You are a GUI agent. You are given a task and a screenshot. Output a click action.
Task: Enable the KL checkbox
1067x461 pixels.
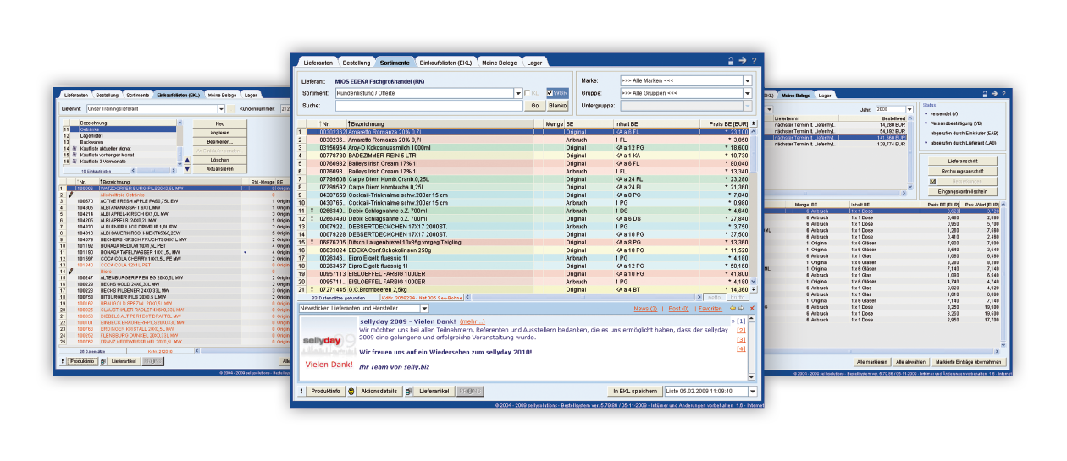(x=528, y=93)
